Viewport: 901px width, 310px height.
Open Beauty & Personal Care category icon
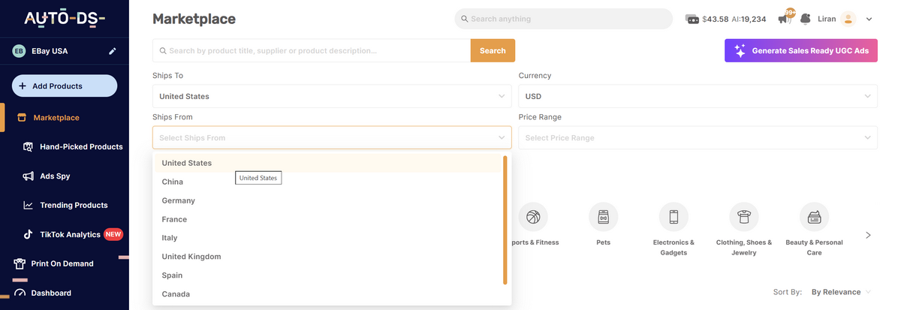[x=814, y=217]
